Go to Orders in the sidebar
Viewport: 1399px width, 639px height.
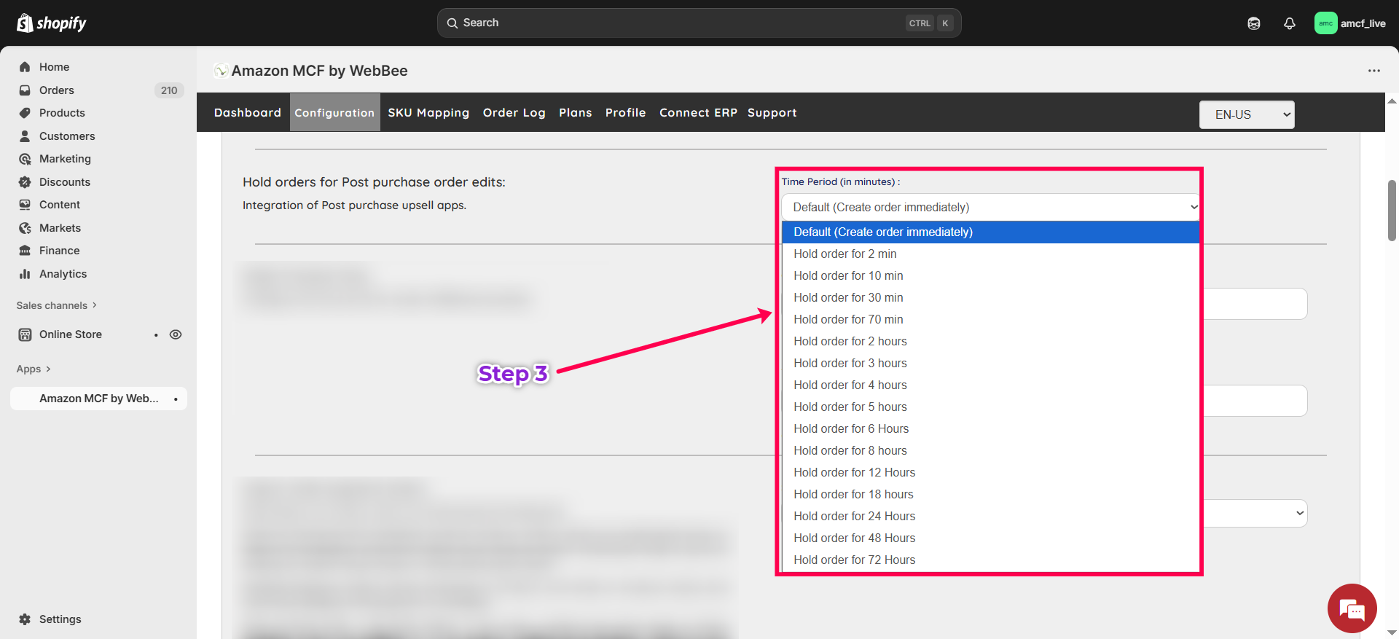(57, 90)
